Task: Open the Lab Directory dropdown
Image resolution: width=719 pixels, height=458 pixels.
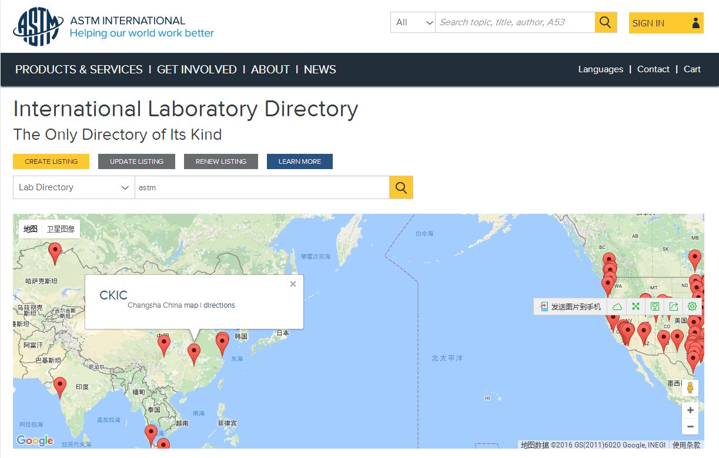Action: point(74,187)
